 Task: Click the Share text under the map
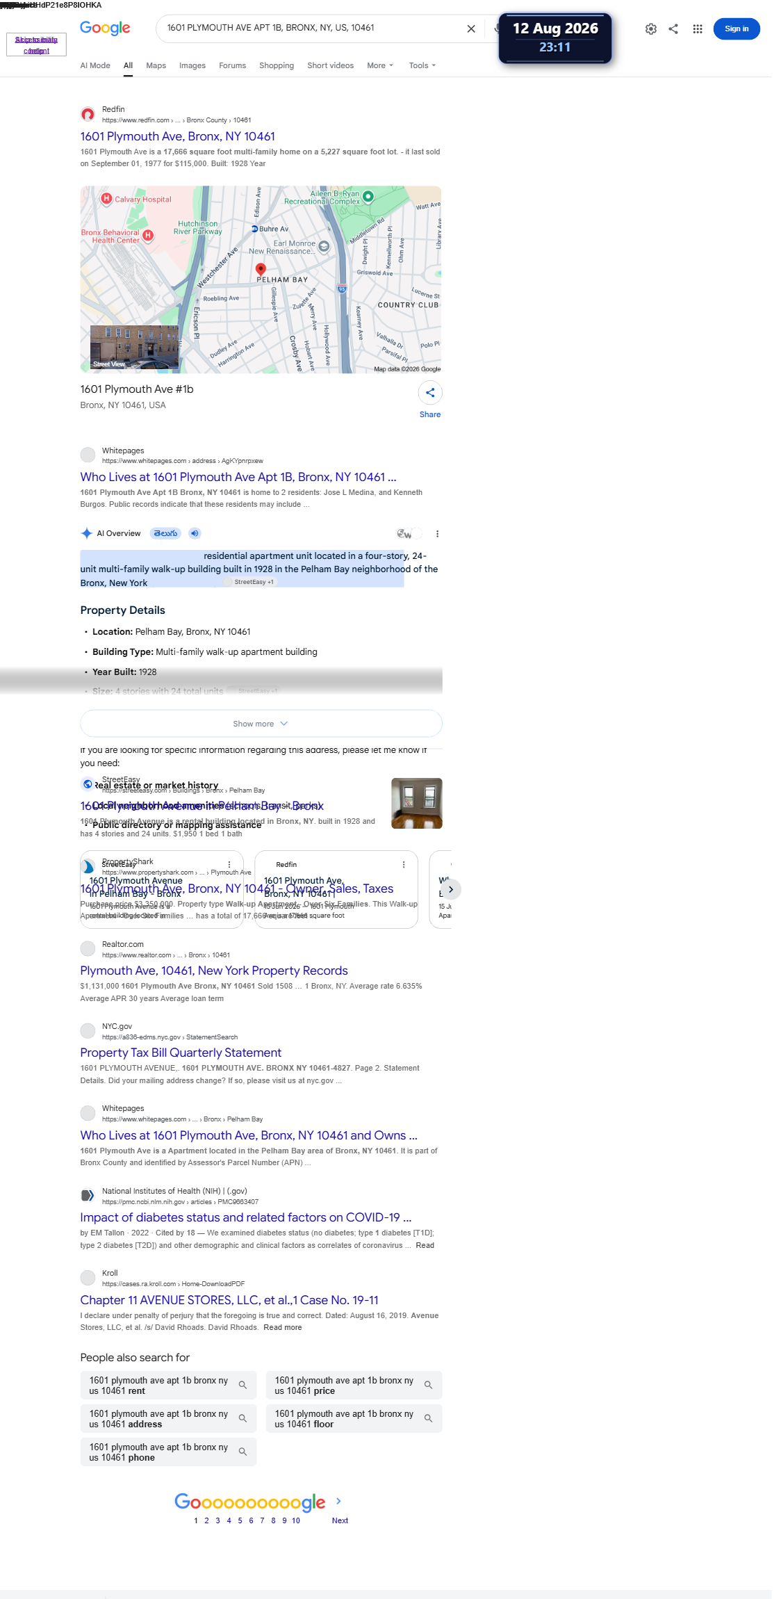(430, 414)
